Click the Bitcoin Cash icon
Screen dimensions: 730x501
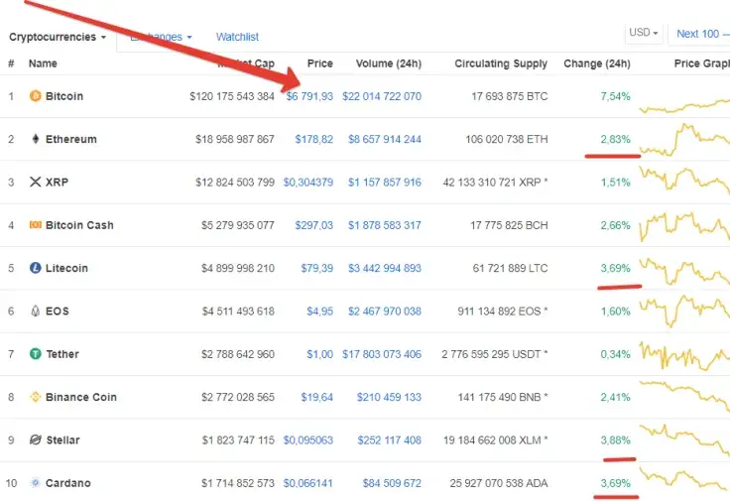tap(36, 225)
